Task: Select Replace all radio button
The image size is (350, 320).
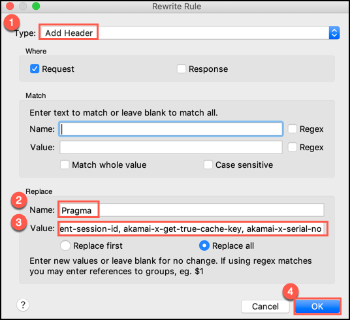Action: (x=204, y=246)
